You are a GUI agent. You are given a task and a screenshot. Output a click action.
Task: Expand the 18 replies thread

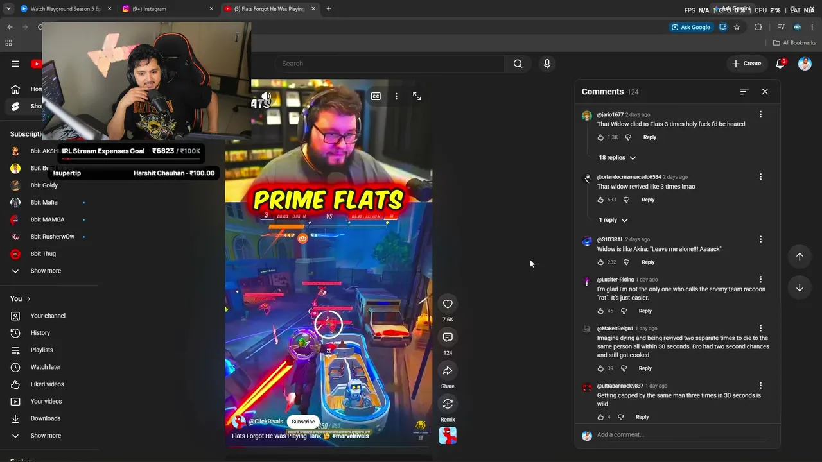(x=617, y=158)
